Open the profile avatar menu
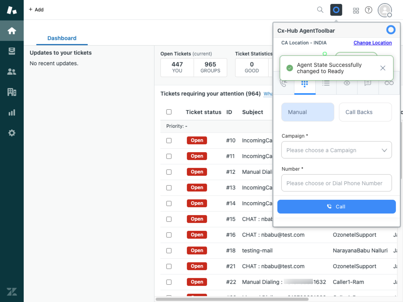Viewport: 403px width, 302px height. [x=385, y=10]
